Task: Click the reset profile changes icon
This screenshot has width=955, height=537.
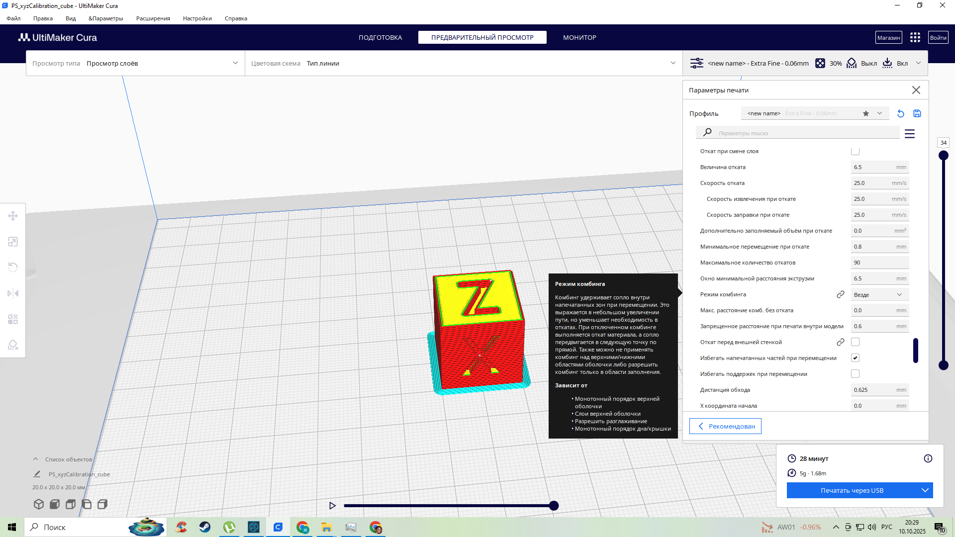Action: [x=900, y=114]
